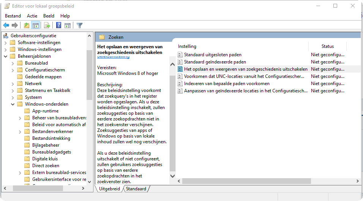Go up one level with folder icon
This screenshot has height=201, width=363.
(26, 25)
